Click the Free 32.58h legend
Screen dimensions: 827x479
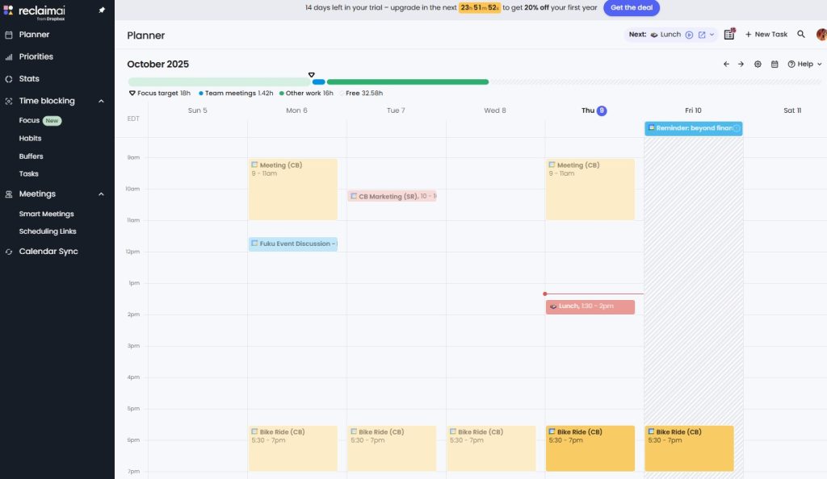(x=361, y=94)
